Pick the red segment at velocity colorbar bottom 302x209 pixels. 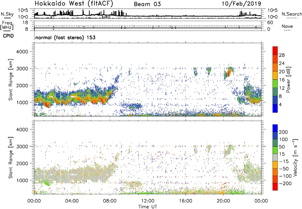[x=275, y=187]
